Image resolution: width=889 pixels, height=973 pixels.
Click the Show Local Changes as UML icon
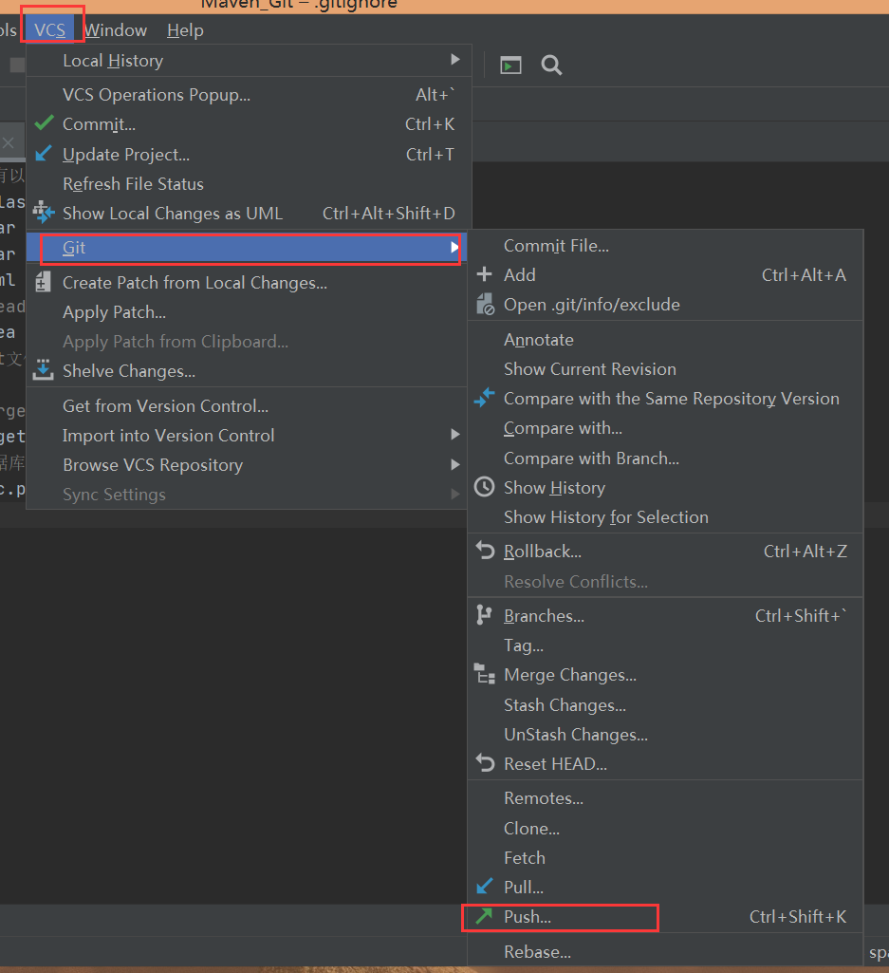coord(44,213)
